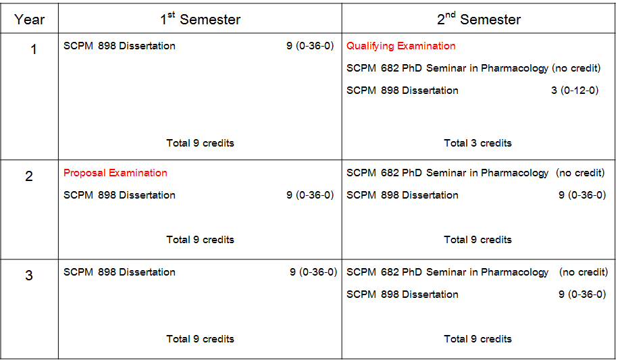Click SCPM 682 PhD Seminar in Year 1
Image resolution: width=618 pixels, height=360 pixels.
[447, 68]
